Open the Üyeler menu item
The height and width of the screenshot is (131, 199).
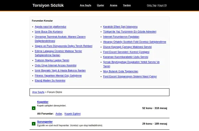pyautogui.click(x=100, y=5)
